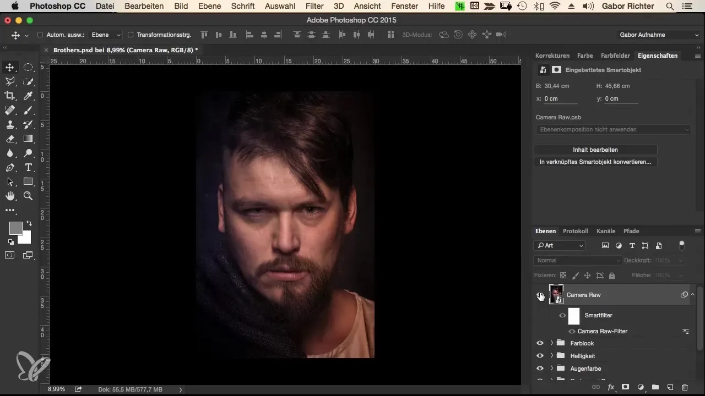Viewport: 705px width, 396px height.
Task: Switch to the Kanäle tab
Action: (x=606, y=231)
